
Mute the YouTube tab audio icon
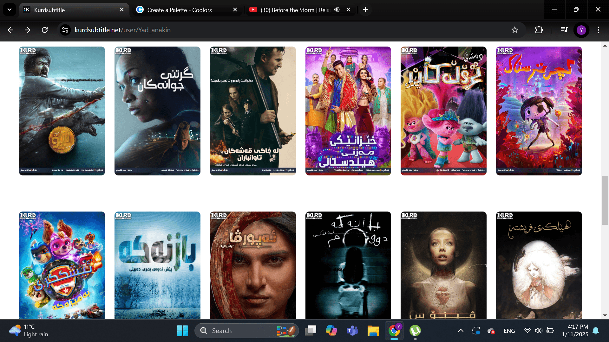coord(337,10)
